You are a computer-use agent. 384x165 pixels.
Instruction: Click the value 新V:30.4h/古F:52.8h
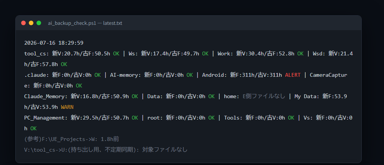[x=265, y=53]
